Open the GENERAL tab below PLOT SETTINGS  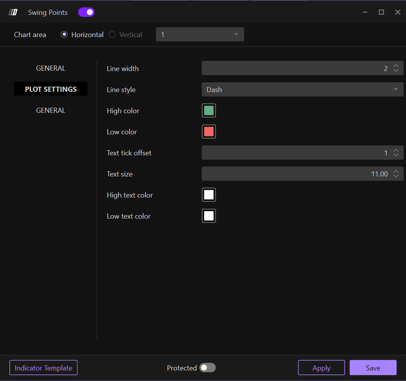coord(50,110)
